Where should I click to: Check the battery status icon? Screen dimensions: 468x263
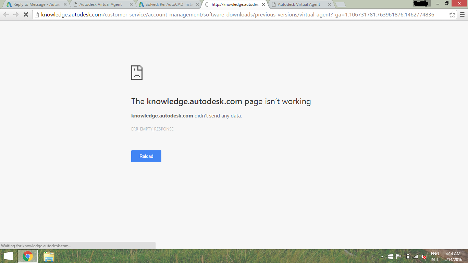408,256
